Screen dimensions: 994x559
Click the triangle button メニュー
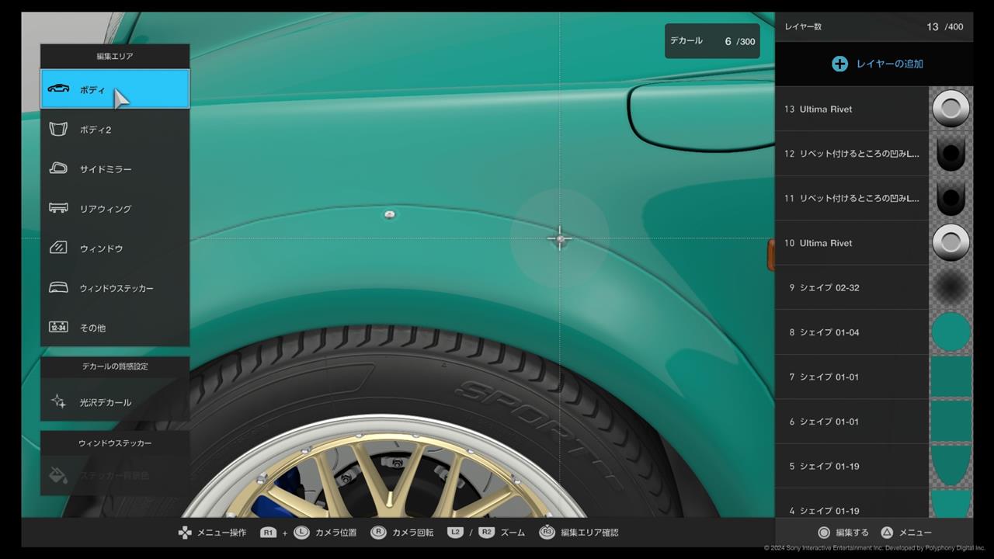(887, 533)
